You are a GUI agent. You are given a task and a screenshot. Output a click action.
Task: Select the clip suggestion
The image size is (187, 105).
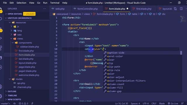(143, 63)
